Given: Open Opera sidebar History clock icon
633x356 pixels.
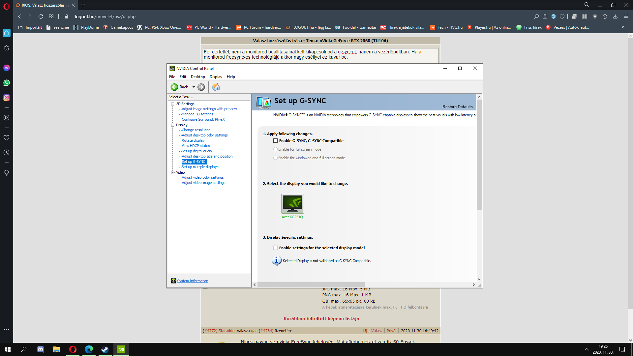Looking at the screenshot, I should (x=7, y=153).
